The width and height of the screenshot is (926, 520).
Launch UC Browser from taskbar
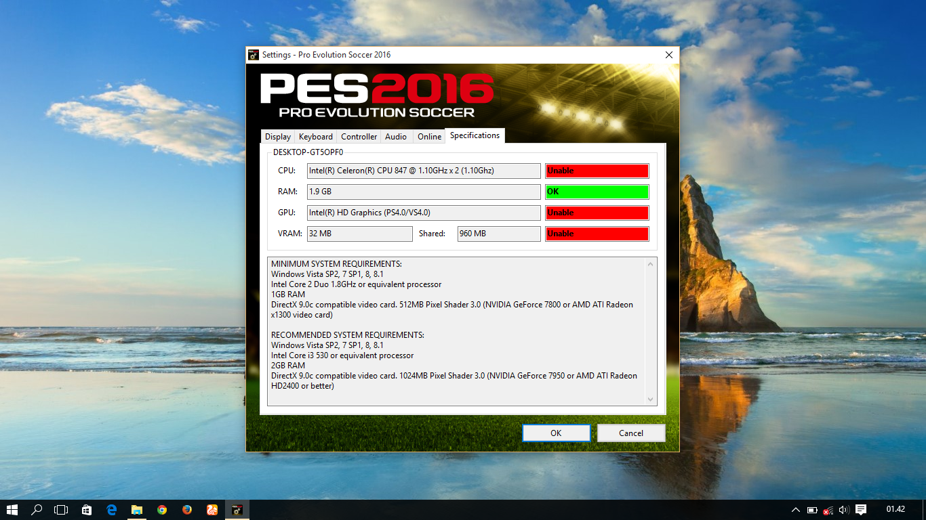click(x=212, y=510)
